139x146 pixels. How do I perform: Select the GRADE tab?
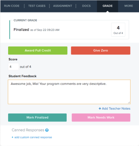107,6
